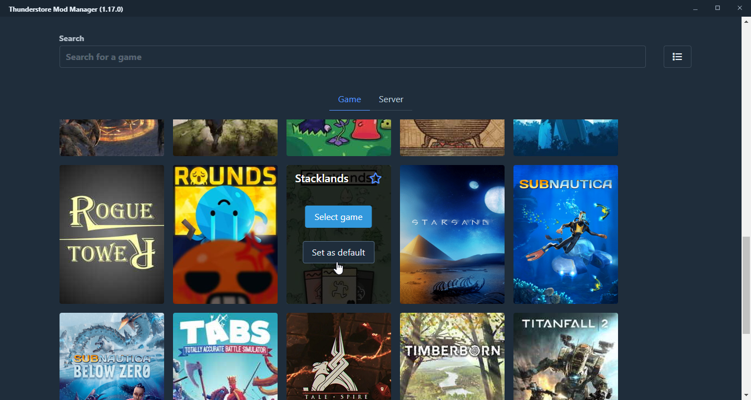Open the Totally Accurate Battle Simulator tile

click(x=225, y=356)
